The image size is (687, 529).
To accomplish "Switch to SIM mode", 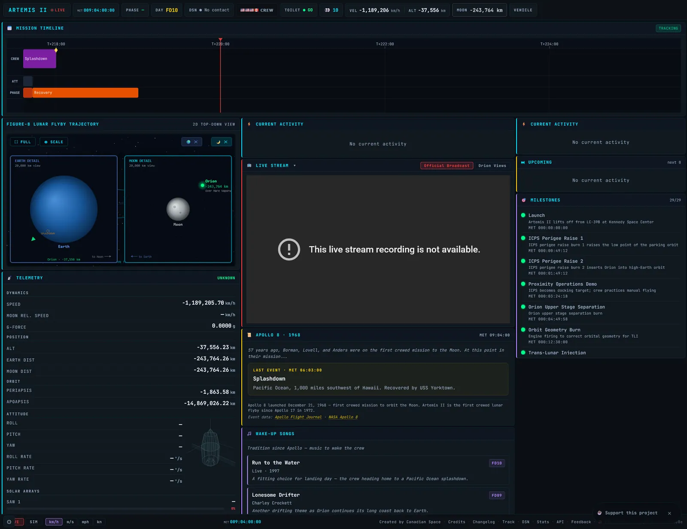I will (33, 522).
